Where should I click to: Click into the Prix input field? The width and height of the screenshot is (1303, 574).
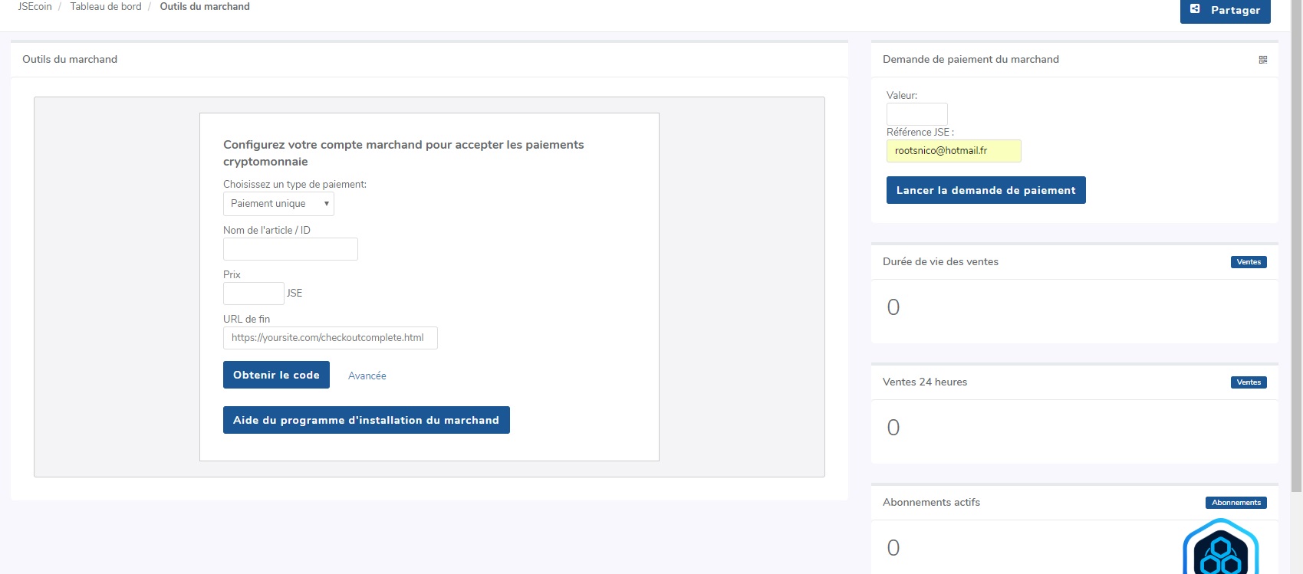(253, 294)
